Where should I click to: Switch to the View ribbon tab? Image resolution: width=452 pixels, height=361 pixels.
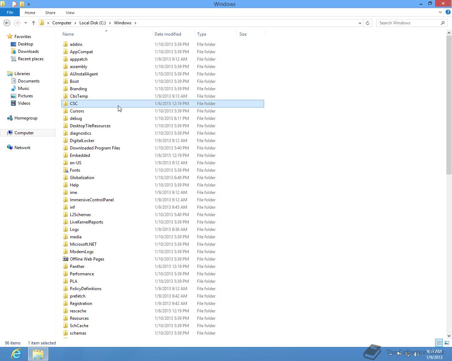pyautogui.click(x=70, y=13)
